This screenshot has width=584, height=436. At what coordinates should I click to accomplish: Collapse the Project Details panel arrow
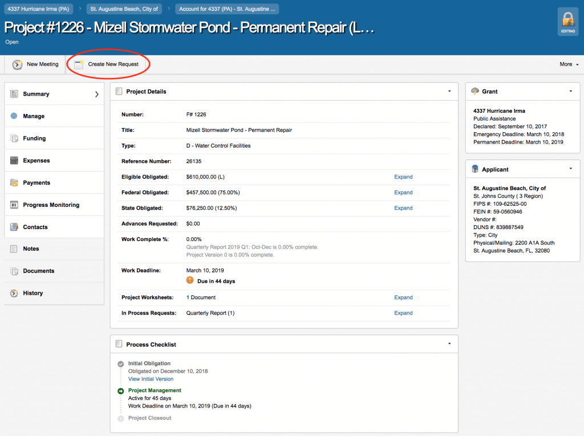coord(449,91)
